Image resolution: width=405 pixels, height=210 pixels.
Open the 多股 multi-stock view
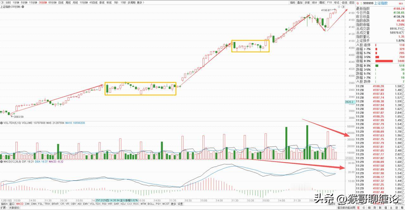[307, 2]
